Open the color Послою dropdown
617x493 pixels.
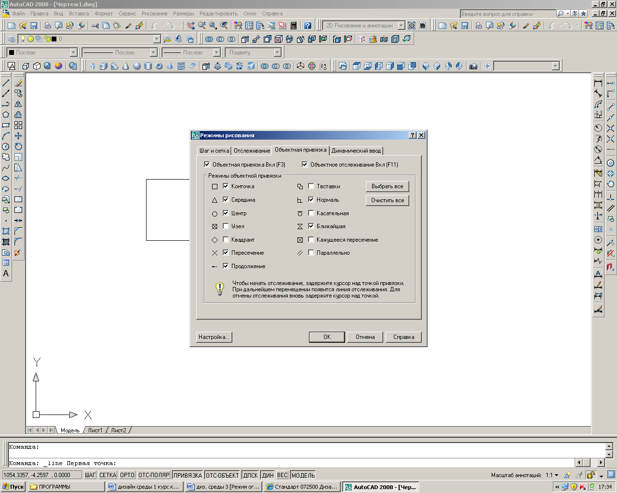coord(74,52)
